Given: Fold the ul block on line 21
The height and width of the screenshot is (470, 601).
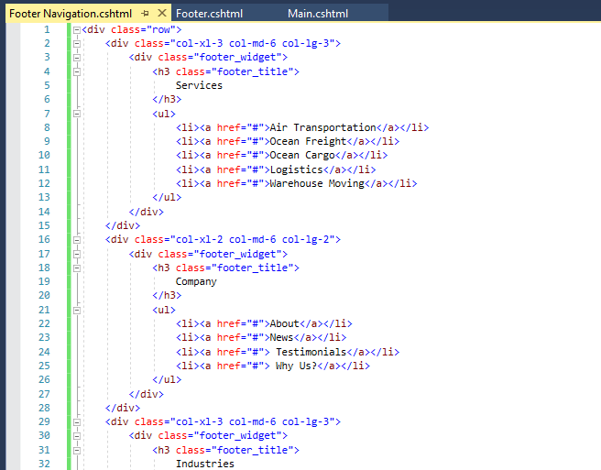Looking at the screenshot, I should tap(75, 310).
